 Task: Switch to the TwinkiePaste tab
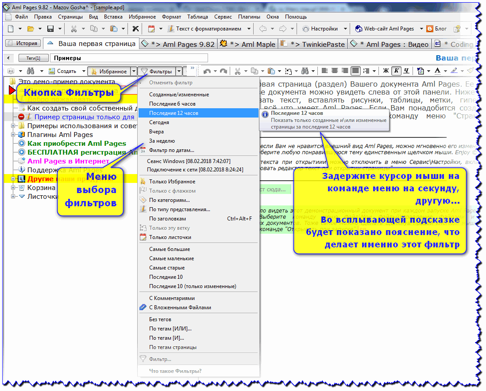(312, 44)
